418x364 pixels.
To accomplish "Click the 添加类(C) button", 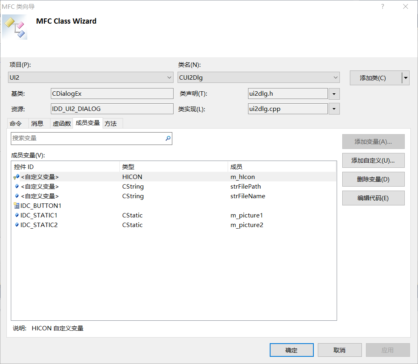I will tap(376, 78).
